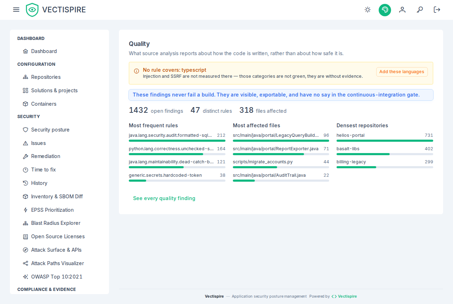Click Add these languages button
This screenshot has width=453, height=304.
point(402,72)
